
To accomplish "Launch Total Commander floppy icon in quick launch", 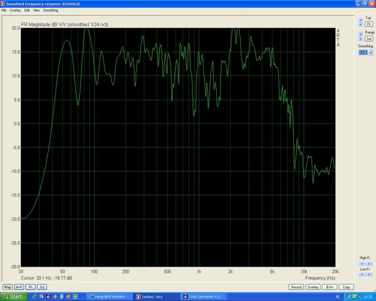I will (x=48, y=297).
